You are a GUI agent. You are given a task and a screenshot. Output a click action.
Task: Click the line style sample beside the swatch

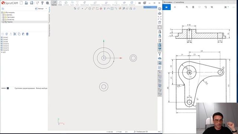click(x=3, y=88)
